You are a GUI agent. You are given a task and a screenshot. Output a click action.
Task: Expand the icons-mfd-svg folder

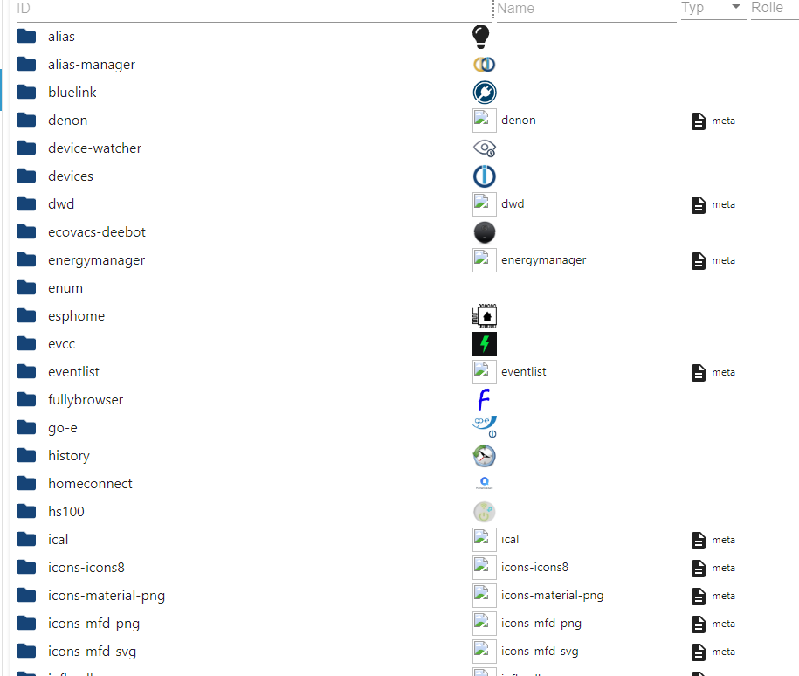(x=25, y=651)
